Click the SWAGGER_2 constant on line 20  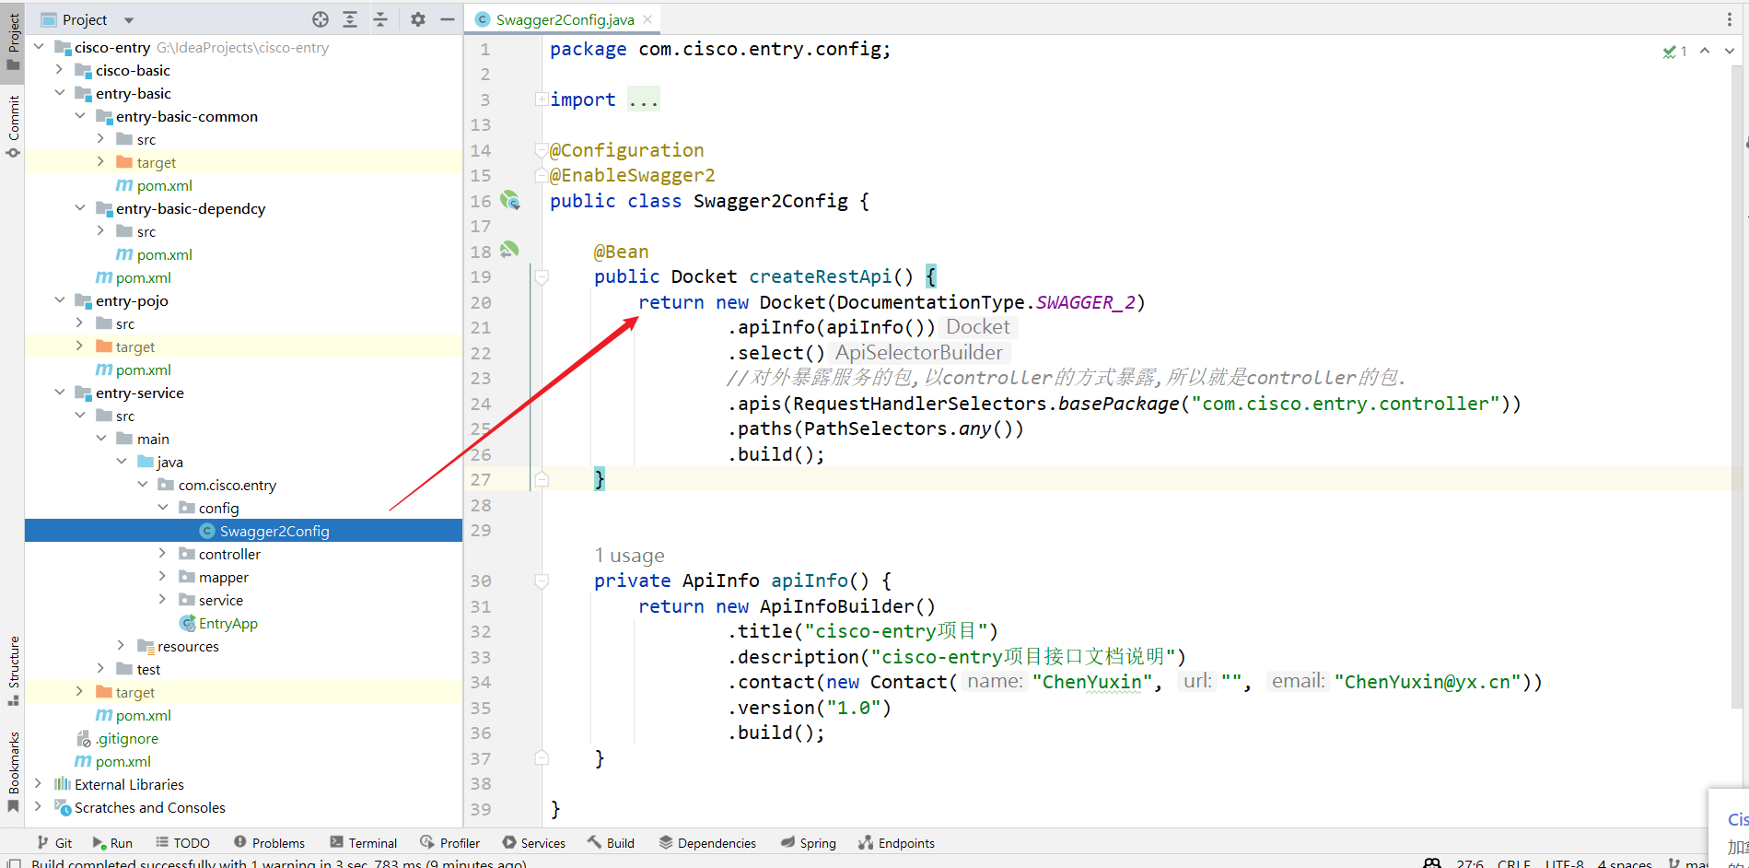(1085, 302)
